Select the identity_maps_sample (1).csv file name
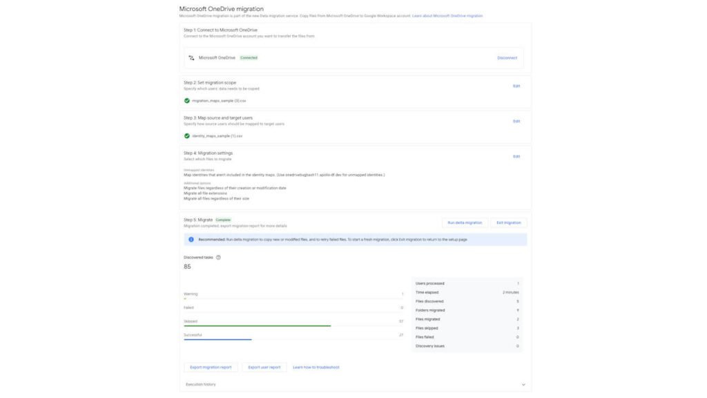Screen dimensions: 707x398 tap(217, 136)
